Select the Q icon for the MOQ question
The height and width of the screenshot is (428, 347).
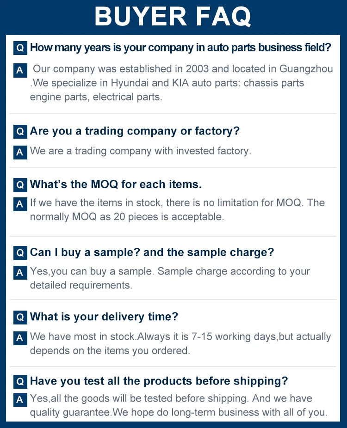coord(20,185)
